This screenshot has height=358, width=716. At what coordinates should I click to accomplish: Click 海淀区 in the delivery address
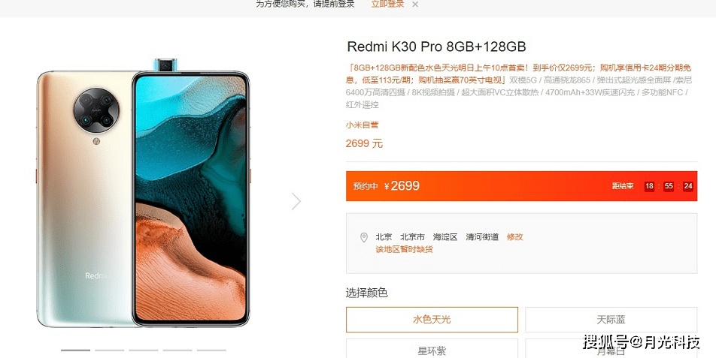pyautogui.click(x=445, y=237)
